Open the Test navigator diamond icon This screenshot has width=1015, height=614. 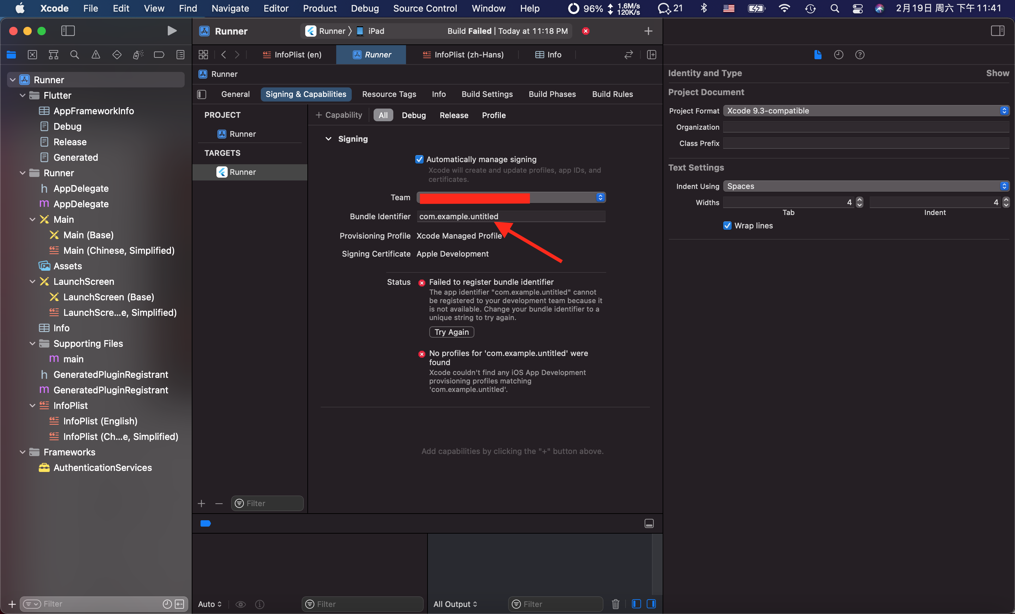coord(117,55)
